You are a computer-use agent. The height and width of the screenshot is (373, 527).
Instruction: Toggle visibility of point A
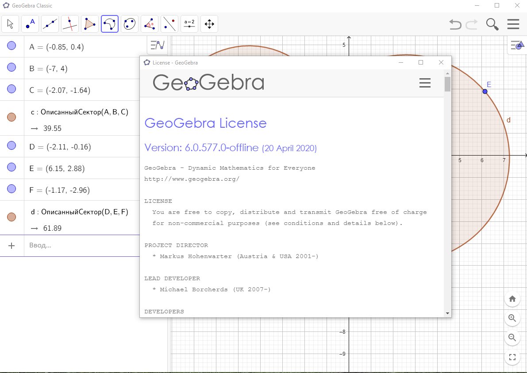12,46
